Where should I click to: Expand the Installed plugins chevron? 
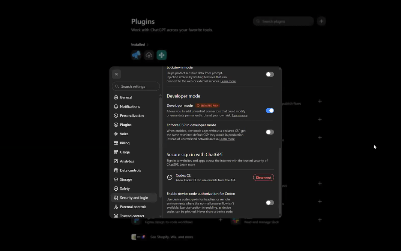[147, 45]
